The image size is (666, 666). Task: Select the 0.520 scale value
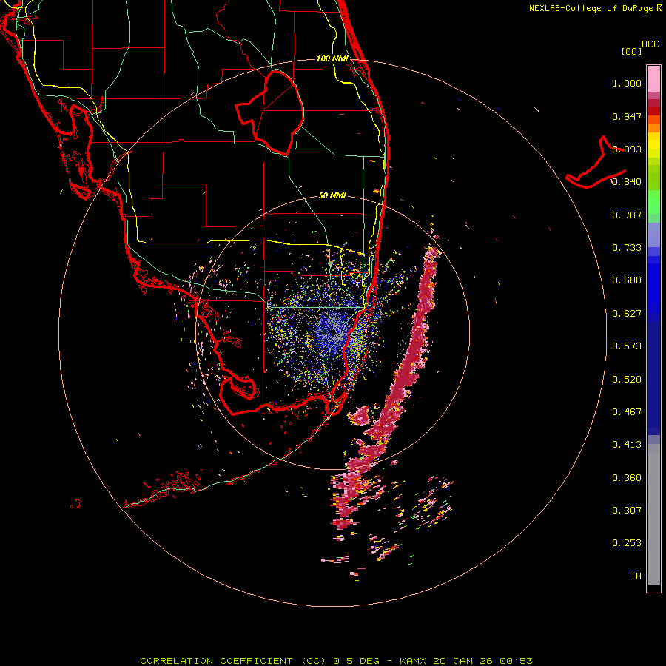[627, 380]
